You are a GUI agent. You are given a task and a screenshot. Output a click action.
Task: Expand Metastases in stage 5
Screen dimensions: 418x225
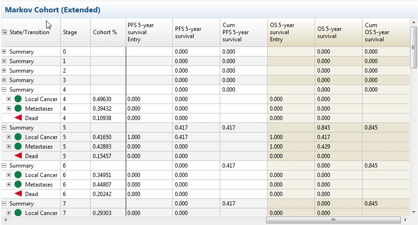(x=9, y=146)
